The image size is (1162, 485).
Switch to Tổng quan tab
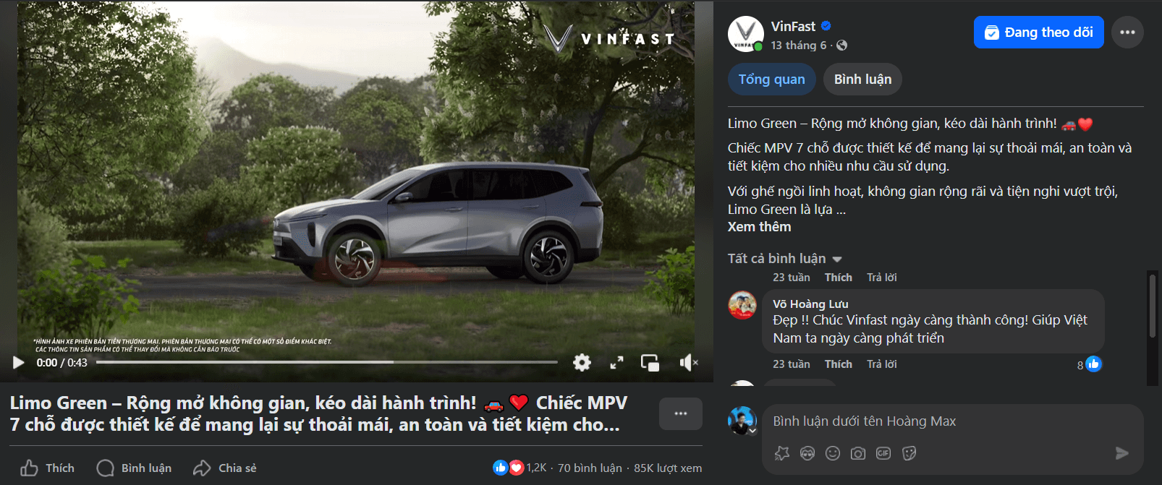pyautogui.click(x=771, y=80)
